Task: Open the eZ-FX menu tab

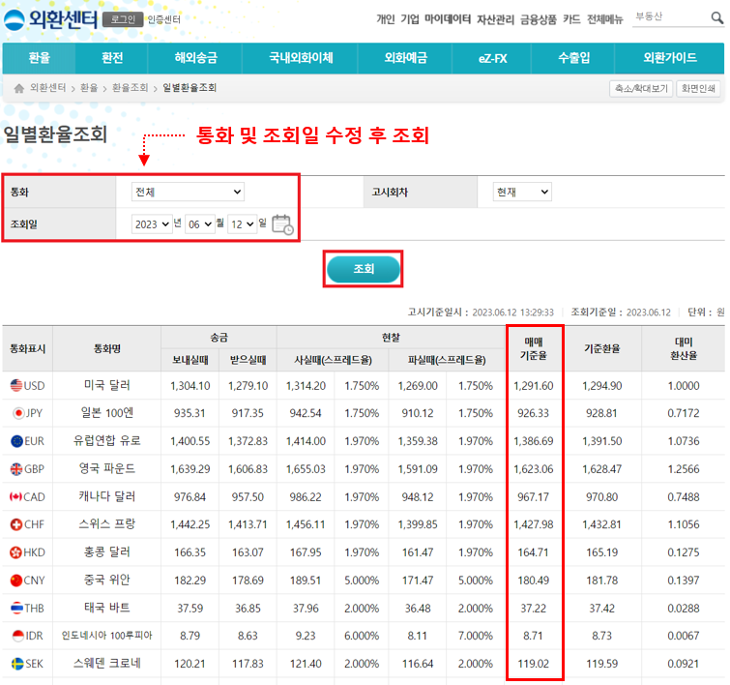Action: pos(492,58)
